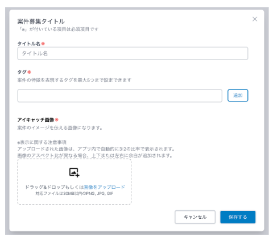Image resolution: width=273 pixels, height=242 pixels.
Task: Open 画像をアップロード link
Action: pyautogui.click(x=104, y=187)
